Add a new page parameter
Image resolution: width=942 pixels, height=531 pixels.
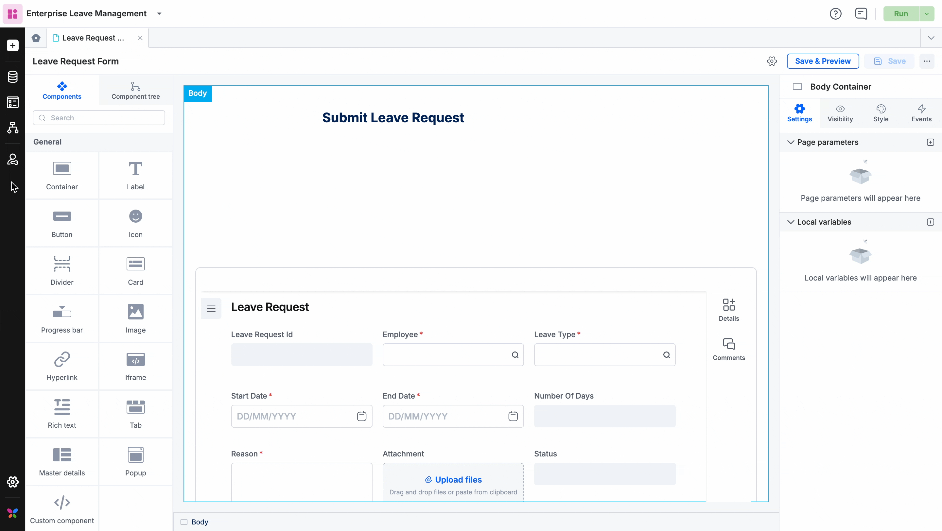click(930, 142)
